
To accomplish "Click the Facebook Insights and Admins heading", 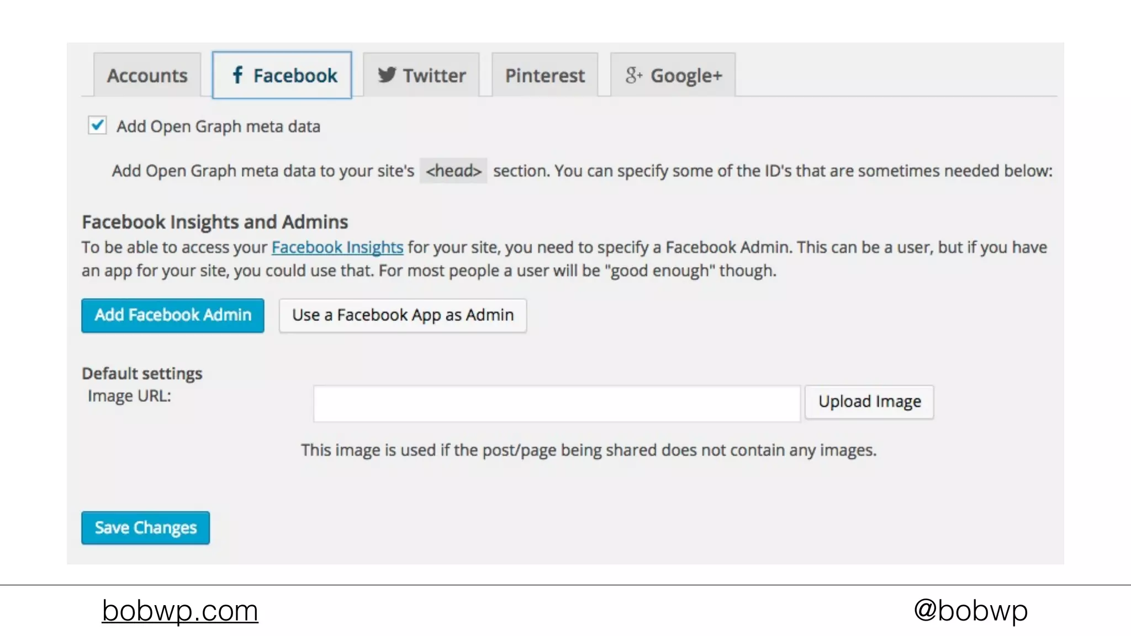I will (215, 222).
